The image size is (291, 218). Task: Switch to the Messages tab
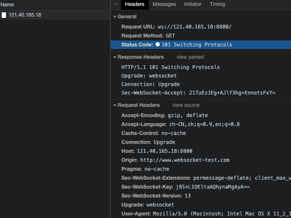click(164, 4)
